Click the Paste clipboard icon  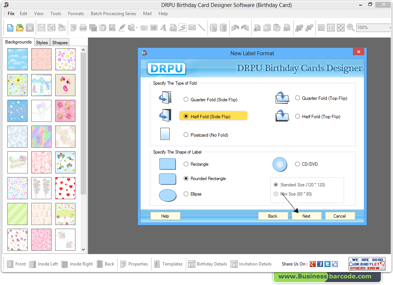click(277, 28)
